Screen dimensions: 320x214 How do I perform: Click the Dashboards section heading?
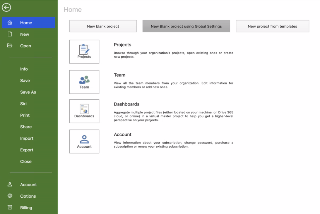pyautogui.click(x=126, y=104)
